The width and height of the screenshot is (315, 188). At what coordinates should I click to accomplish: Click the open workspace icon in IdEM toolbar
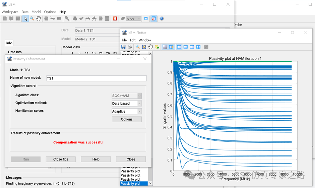point(11,19)
